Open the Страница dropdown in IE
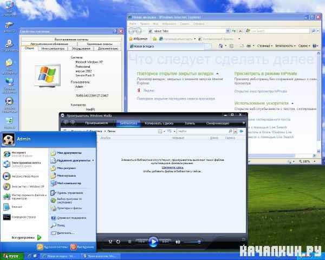 (x=265, y=46)
